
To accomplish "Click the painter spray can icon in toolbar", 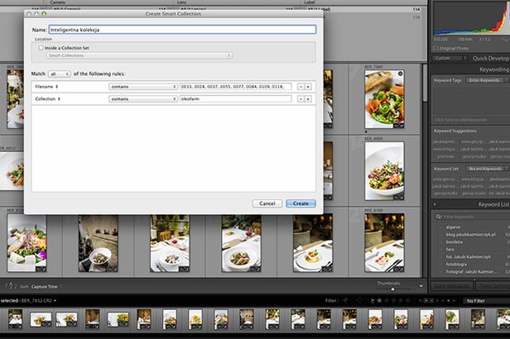I will tap(11, 286).
